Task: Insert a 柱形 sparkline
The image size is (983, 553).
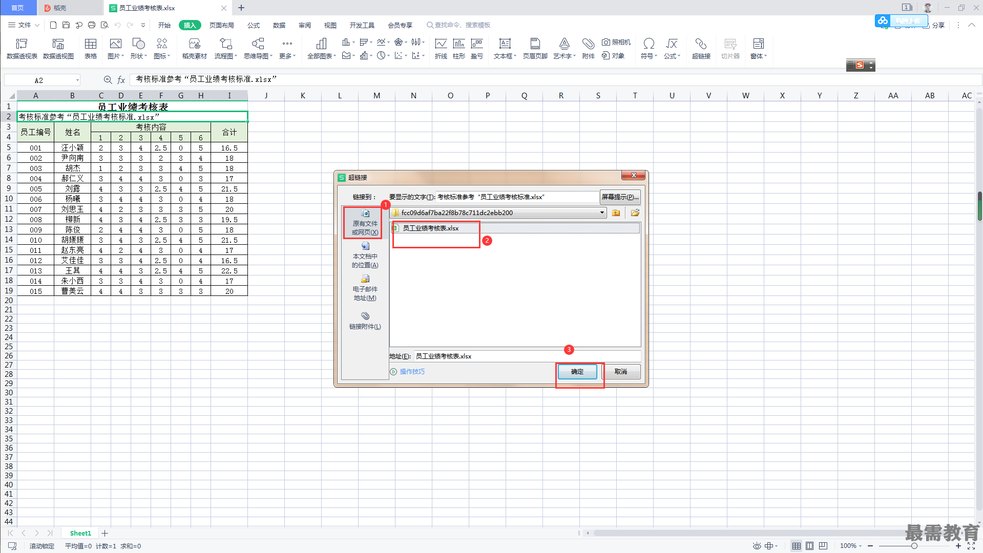Action: (x=459, y=49)
